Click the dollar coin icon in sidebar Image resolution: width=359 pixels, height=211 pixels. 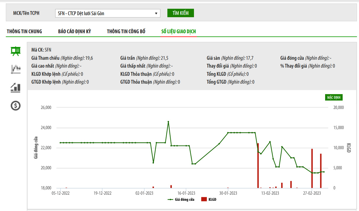tap(15, 105)
